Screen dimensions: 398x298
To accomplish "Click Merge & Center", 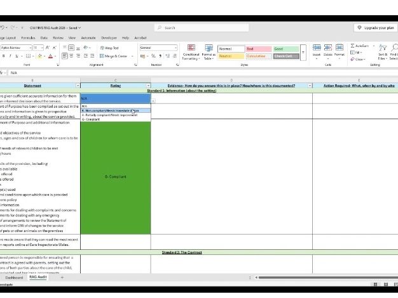I will [113, 56].
